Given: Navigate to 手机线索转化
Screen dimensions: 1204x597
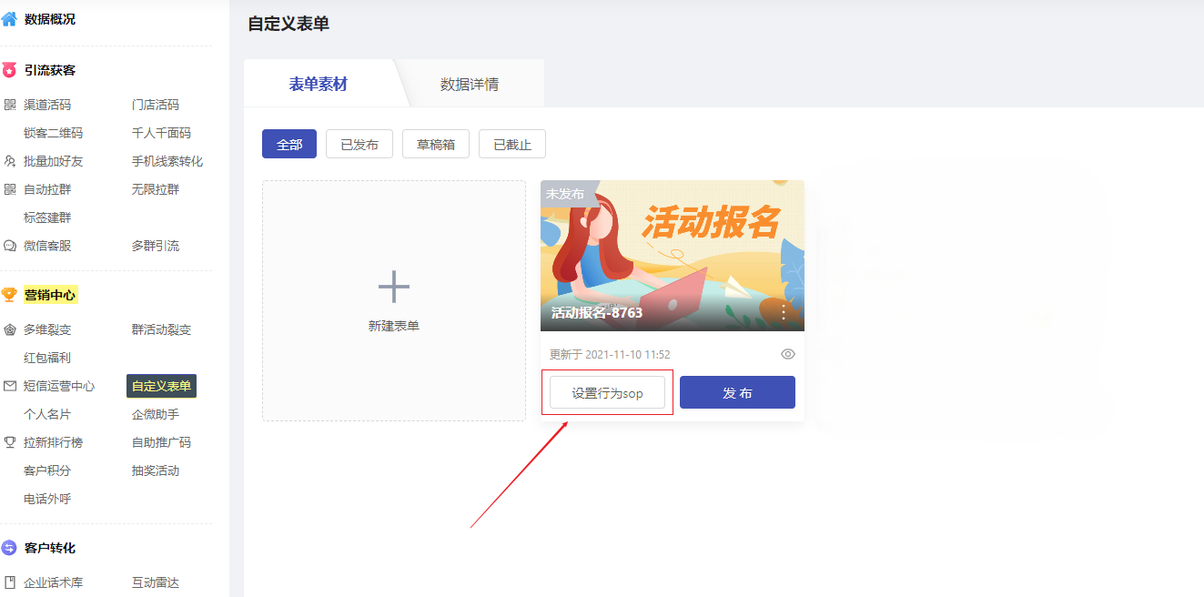Looking at the screenshot, I should click(167, 161).
